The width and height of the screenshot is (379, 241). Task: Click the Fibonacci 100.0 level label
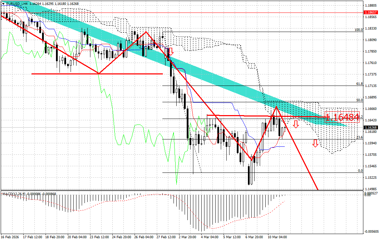coord(358,30)
